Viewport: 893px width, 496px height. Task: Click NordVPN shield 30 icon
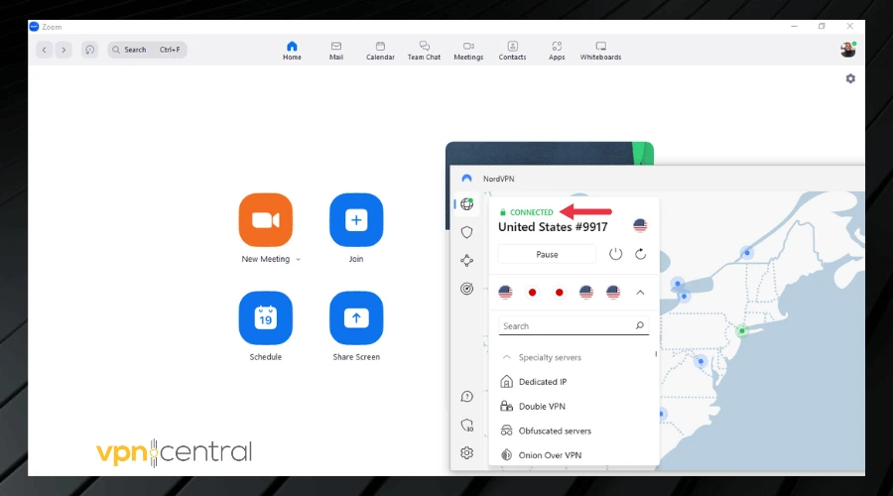point(467,425)
